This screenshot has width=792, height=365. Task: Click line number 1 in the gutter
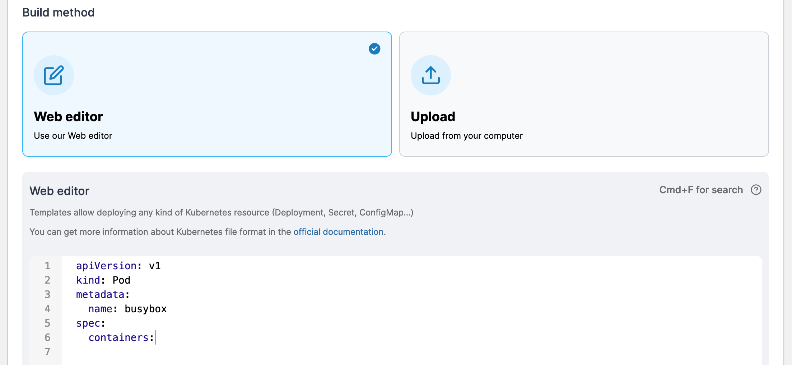47,266
